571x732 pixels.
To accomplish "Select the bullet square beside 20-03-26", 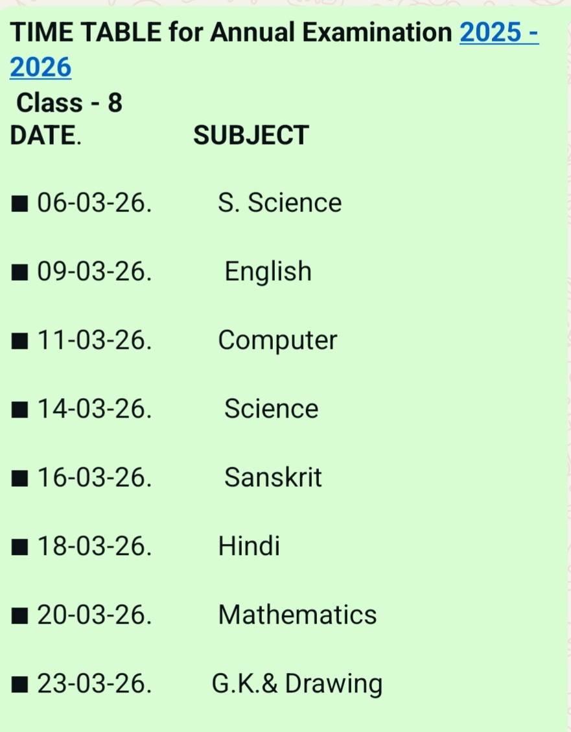I will pos(21,615).
